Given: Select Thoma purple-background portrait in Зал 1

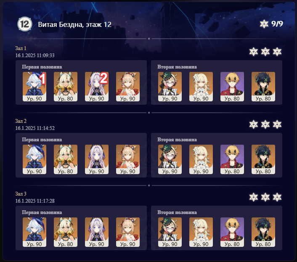Looking at the screenshot, I should (x=232, y=87).
